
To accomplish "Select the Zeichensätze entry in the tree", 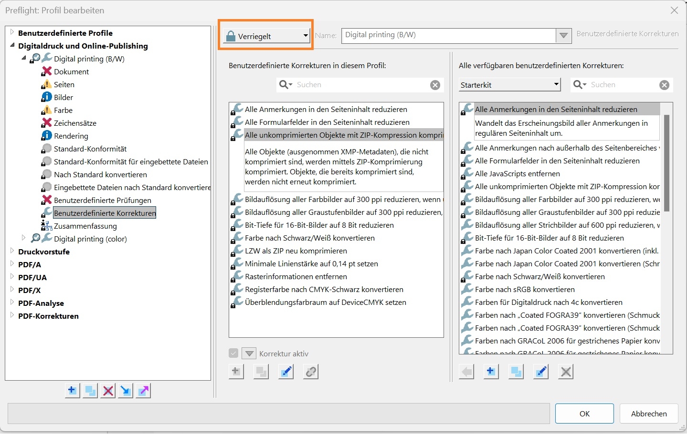I will point(74,123).
